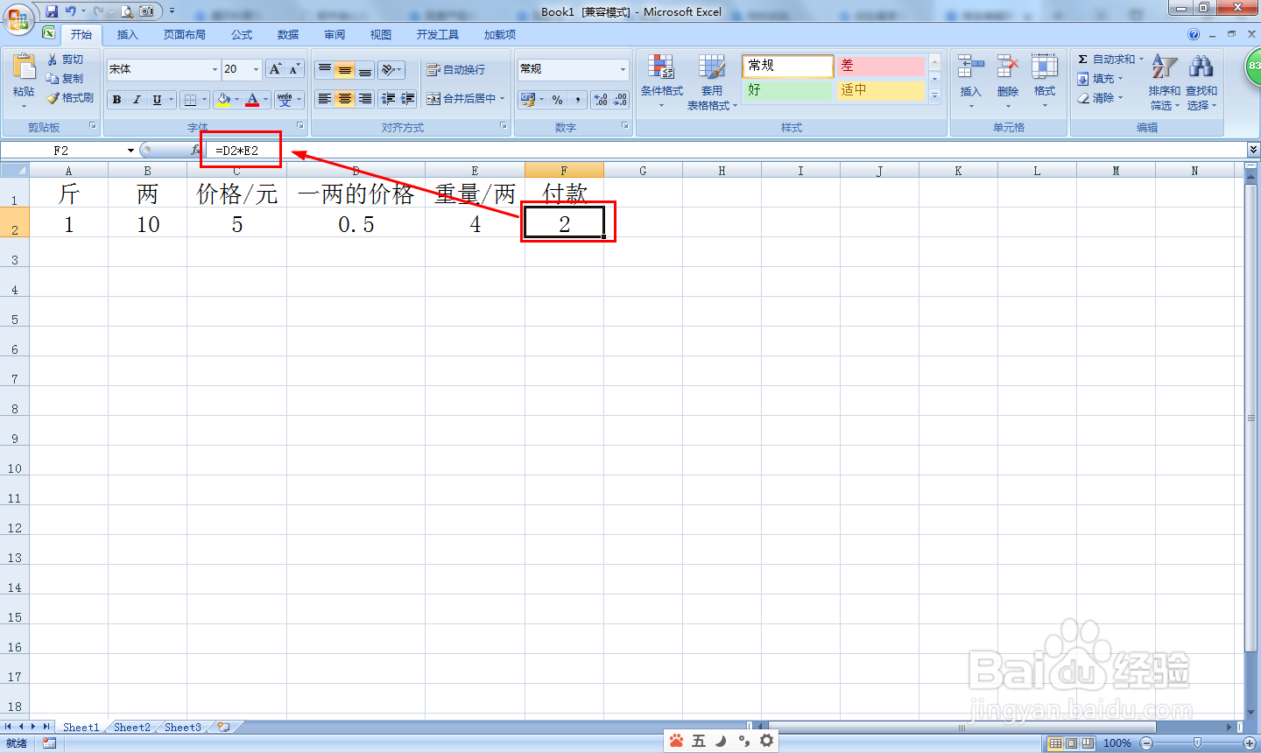This screenshot has height=753, width=1261.
Task: Open the Formulas (公式) ribbon tab
Action: click(x=242, y=35)
